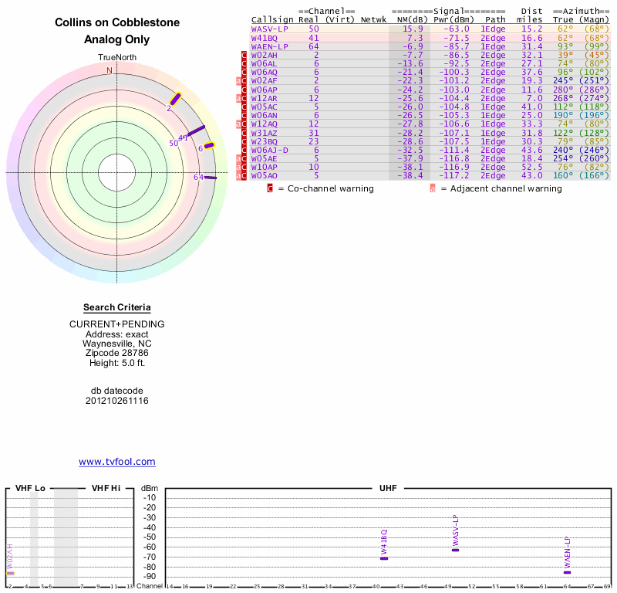Click the co-channel icon beside W31AZ
Image resolution: width=617 pixels, height=593 pixels.
click(x=244, y=133)
